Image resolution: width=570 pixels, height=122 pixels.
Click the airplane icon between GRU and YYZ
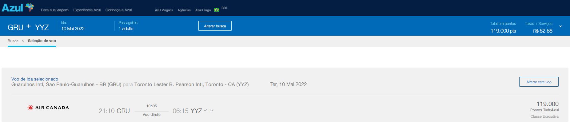[29, 26]
